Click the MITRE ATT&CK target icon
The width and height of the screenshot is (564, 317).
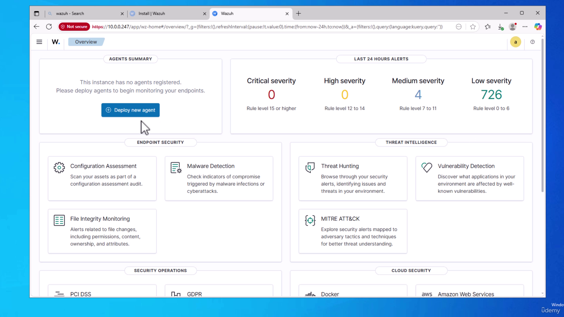pyautogui.click(x=310, y=220)
